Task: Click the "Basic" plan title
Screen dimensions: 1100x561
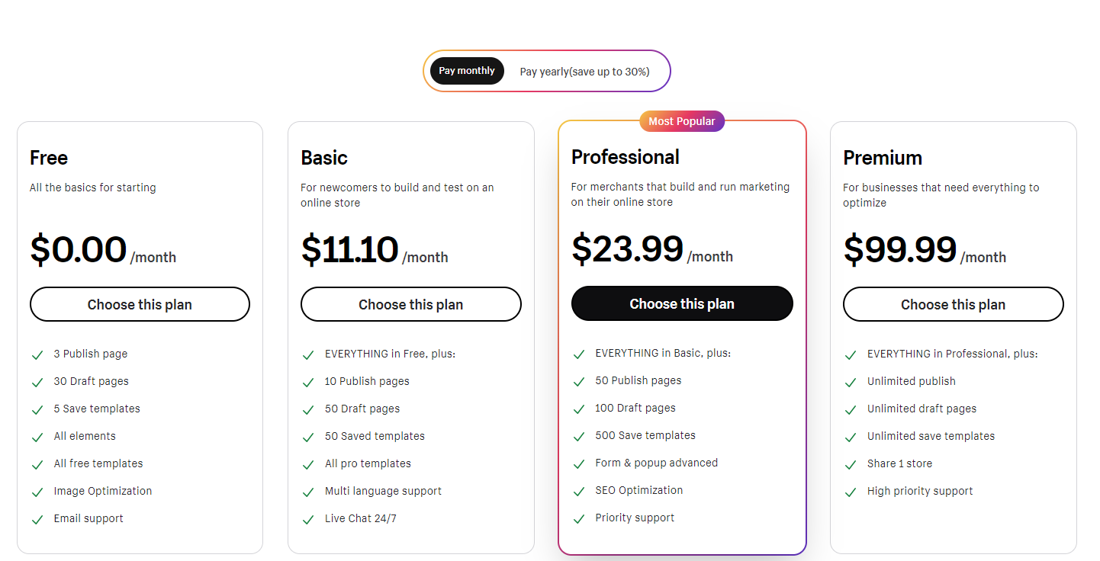Action: click(x=323, y=158)
